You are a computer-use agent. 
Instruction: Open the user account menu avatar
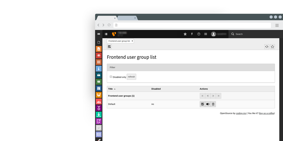point(213,34)
